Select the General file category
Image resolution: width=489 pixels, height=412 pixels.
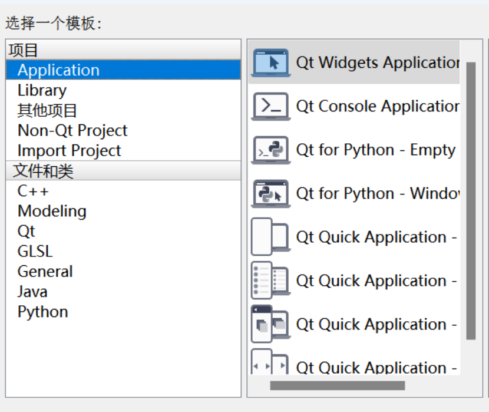tap(123, 271)
